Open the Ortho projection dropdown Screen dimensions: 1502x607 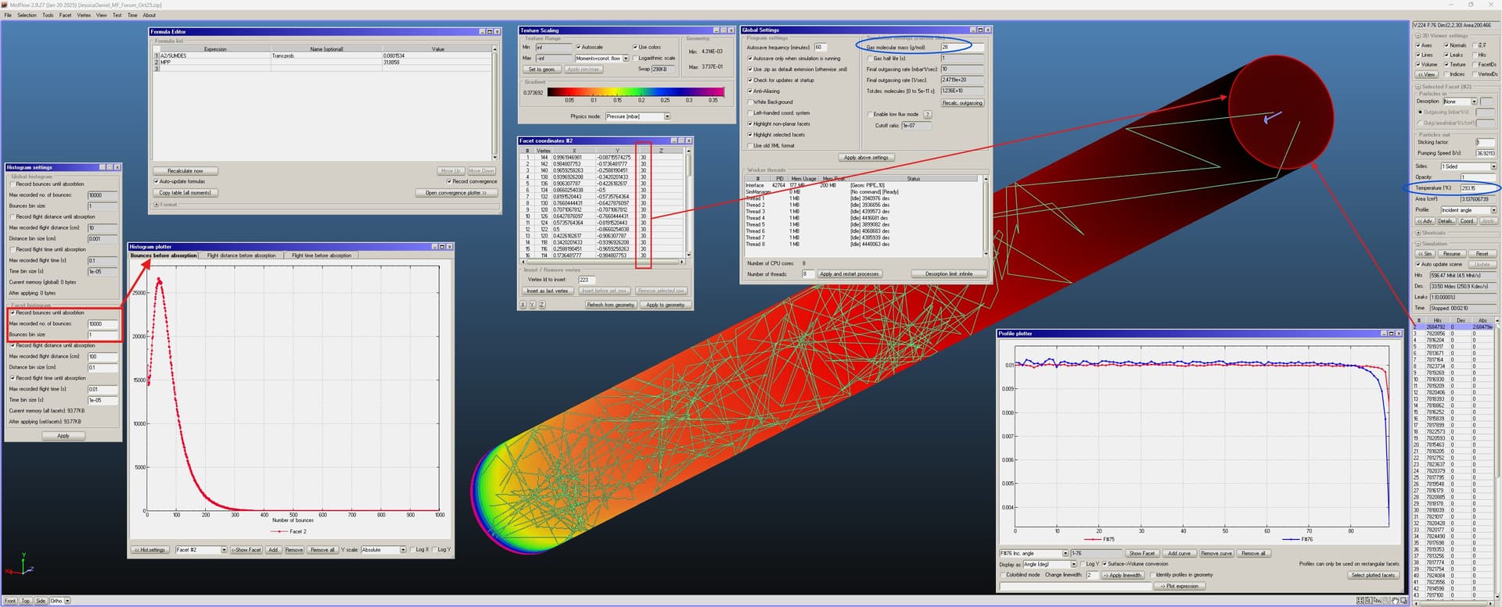click(x=67, y=601)
